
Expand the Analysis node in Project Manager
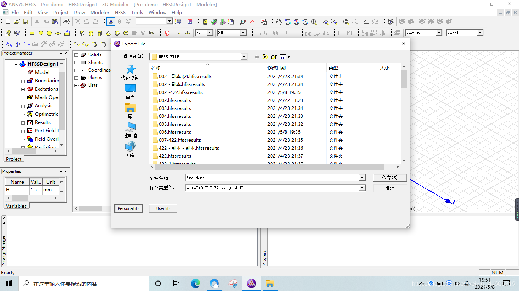[x=23, y=106]
